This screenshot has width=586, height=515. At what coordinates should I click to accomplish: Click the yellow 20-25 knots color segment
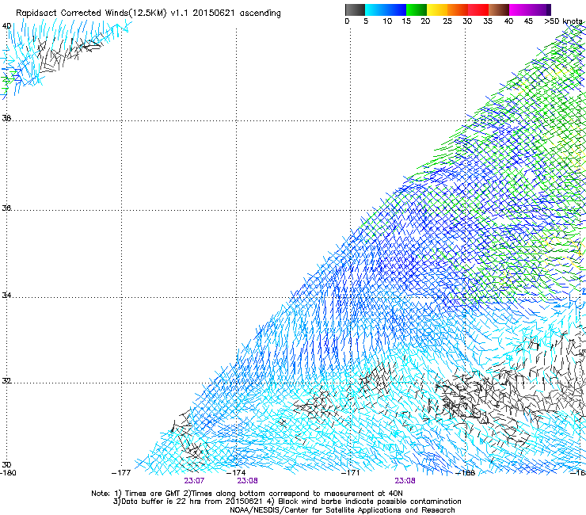coord(437,10)
